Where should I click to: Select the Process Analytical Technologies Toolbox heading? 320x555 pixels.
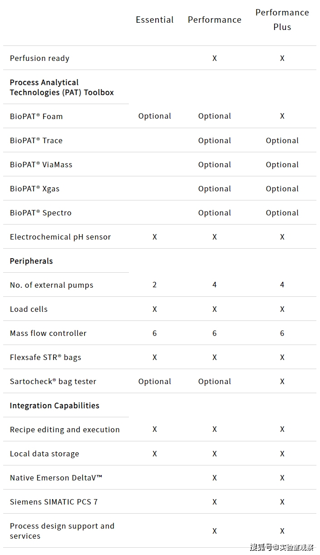coord(62,87)
